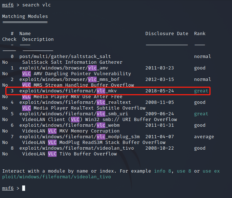Click the 'Disclosure Date' column header
This screenshot has height=198, width=232.
[x=167, y=34]
